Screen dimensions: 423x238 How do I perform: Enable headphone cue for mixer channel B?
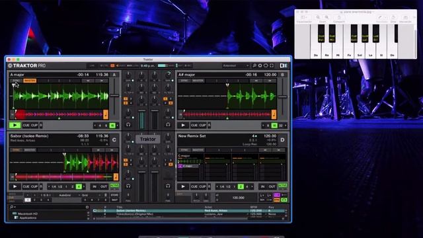168,125
